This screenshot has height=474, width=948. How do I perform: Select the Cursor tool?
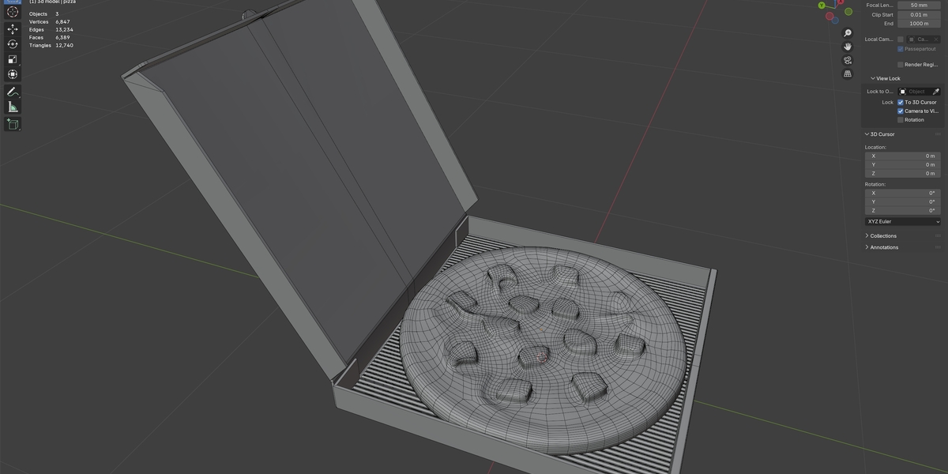tap(13, 13)
